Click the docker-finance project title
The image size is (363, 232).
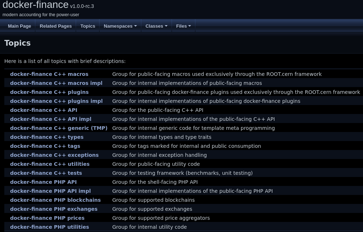pyautogui.click(x=35, y=5)
